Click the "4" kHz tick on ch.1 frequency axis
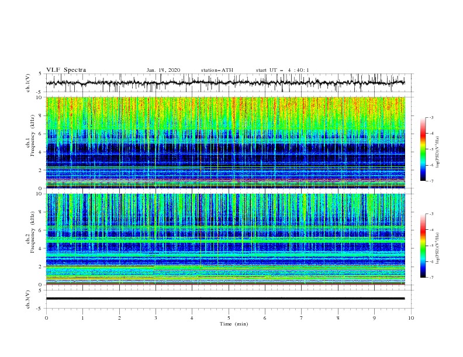 pos(42,152)
